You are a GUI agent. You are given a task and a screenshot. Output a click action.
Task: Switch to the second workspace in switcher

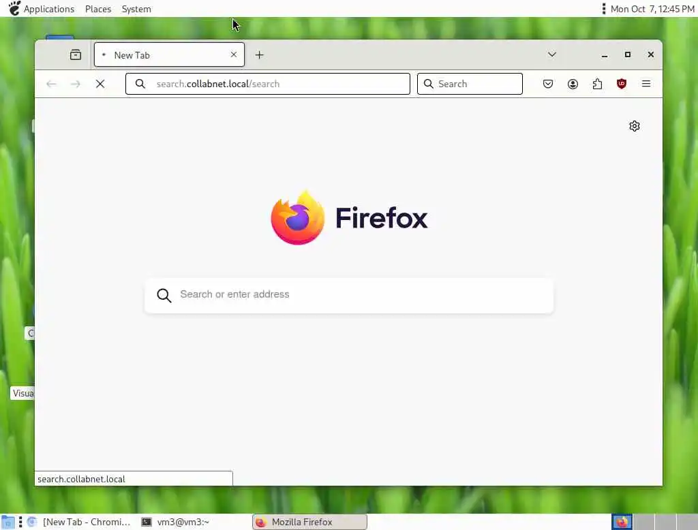pyautogui.click(x=643, y=522)
